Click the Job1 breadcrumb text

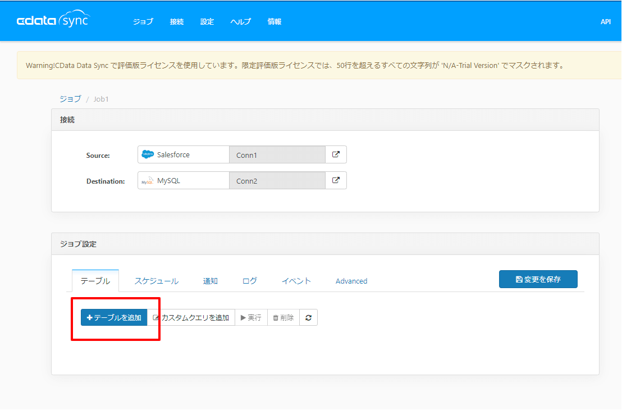point(100,99)
